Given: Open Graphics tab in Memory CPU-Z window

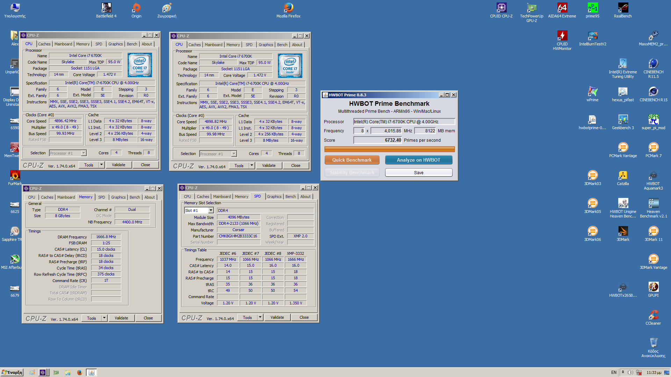Looking at the screenshot, I should [118, 197].
